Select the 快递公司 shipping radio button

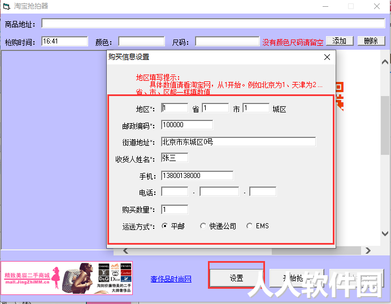203,226
